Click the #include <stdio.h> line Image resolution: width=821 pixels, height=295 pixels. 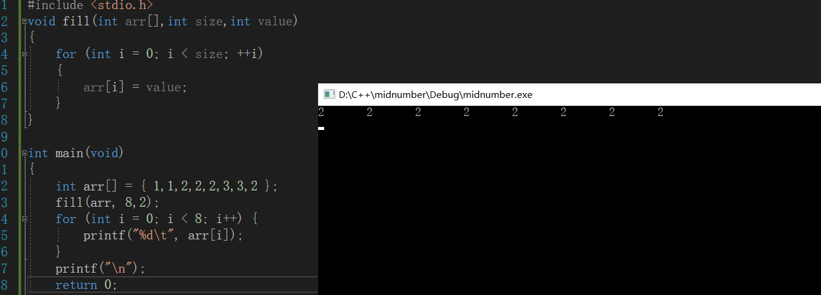90,5
